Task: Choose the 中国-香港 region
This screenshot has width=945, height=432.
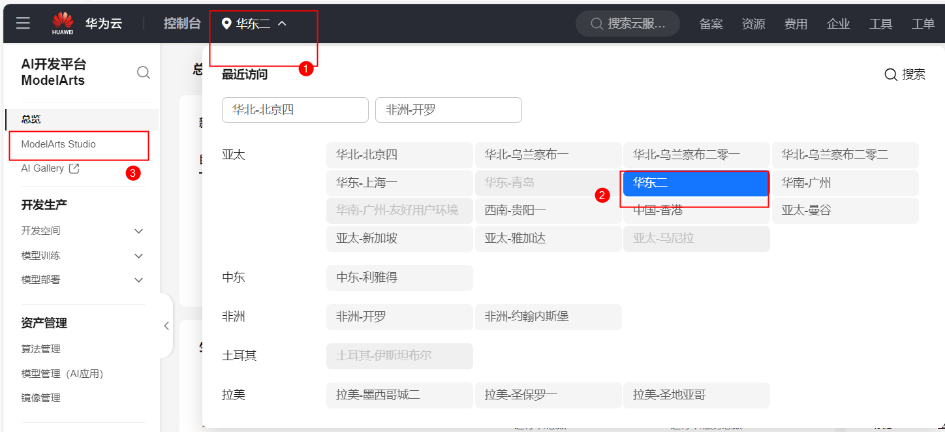Action: point(696,210)
